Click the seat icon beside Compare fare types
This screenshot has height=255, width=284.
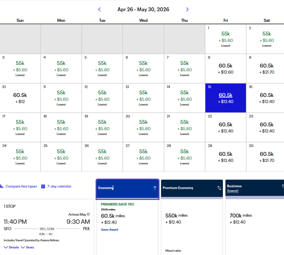tap(2, 186)
